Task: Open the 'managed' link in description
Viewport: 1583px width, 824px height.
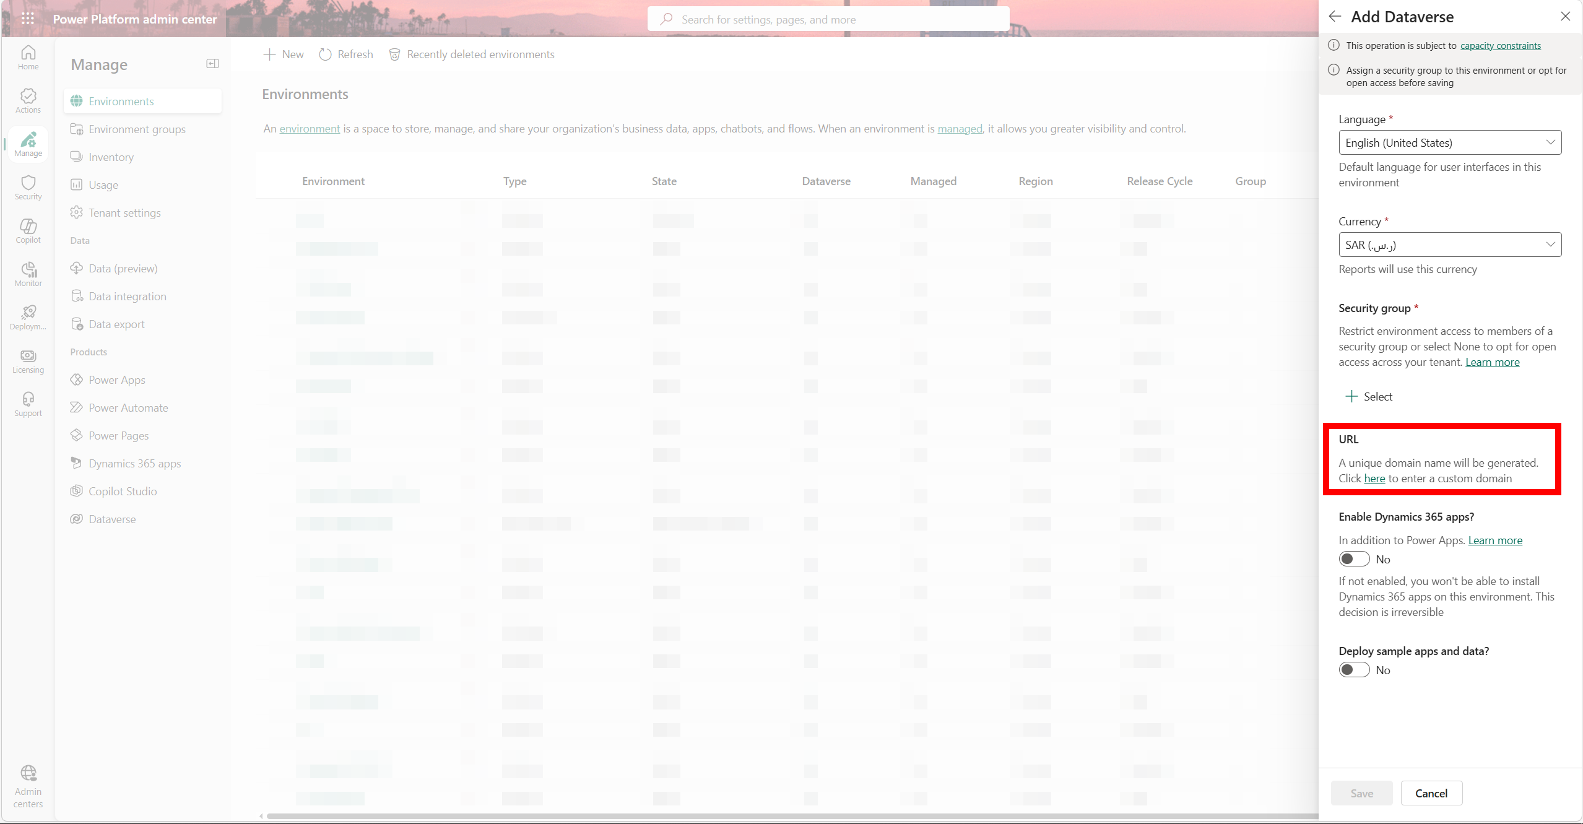Action: pos(960,129)
